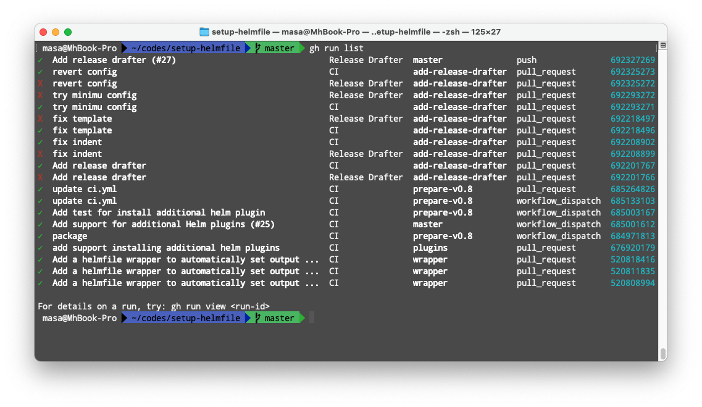Click the "master" branch label in the prompt
Image resolution: width=702 pixels, height=407 pixels.
tap(278, 48)
